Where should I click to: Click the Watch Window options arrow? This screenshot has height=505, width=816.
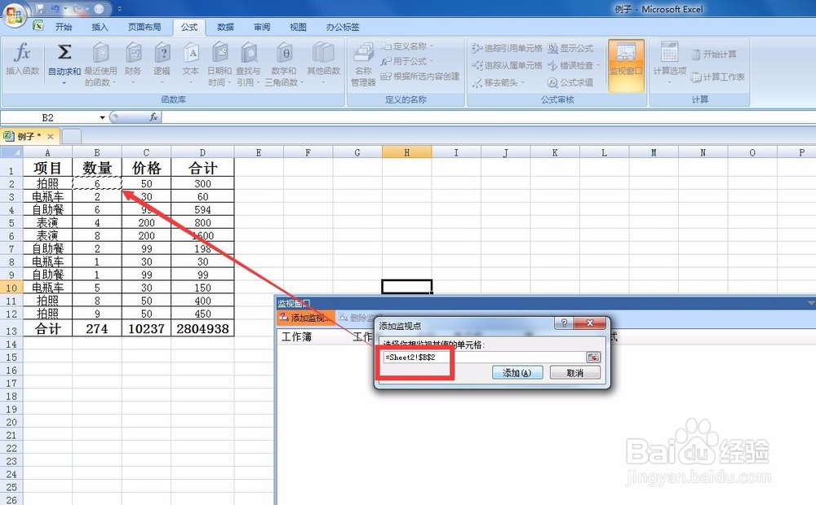click(x=811, y=303)
